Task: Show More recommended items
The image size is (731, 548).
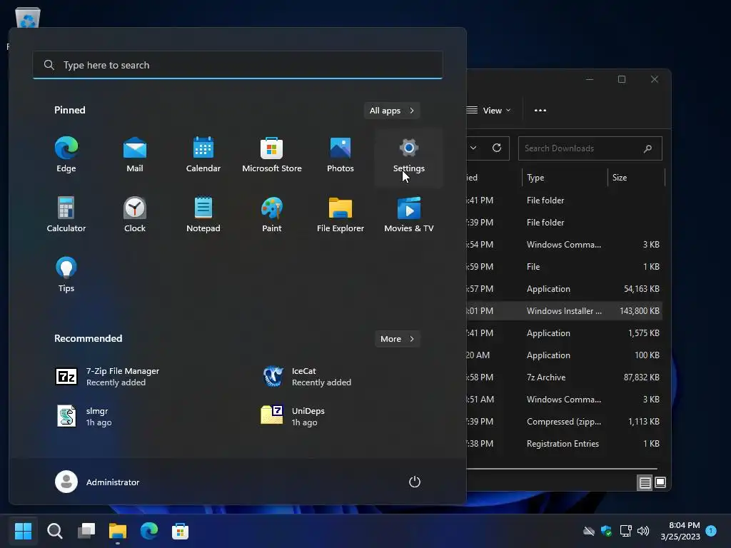Action: (397, 339)
